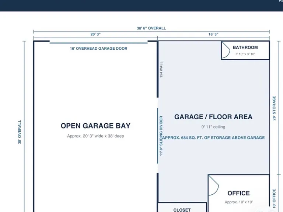Click the 2x4 WALL annotation
The height and width of the screenshot is (212, 283).
[161, 70]
